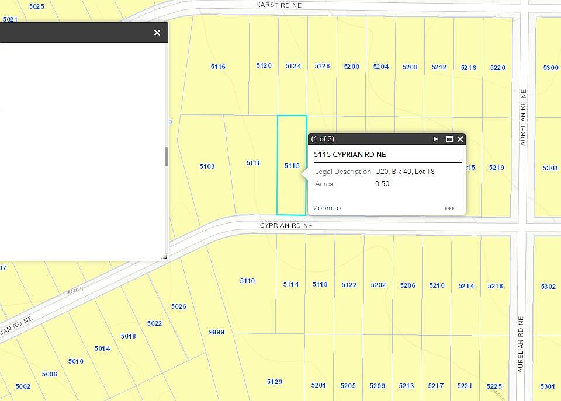The image size is (561, 401).
Task: Select parcel 5219
Action: (497, 168)
